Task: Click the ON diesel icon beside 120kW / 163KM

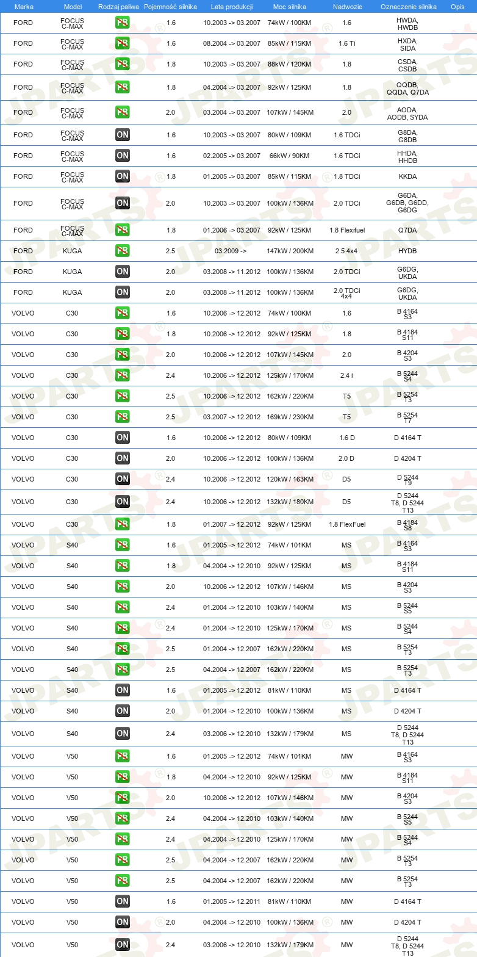Action: coord(123,479)
